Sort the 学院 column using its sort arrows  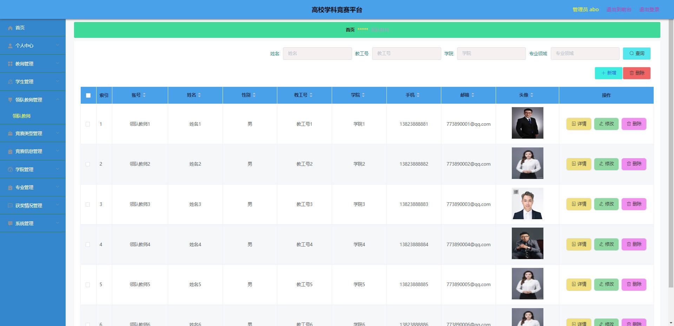pyautogui.click(x=363, y=95)
